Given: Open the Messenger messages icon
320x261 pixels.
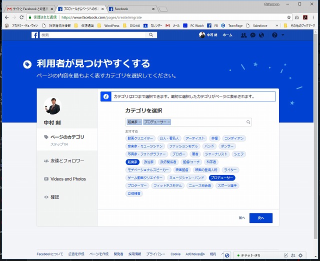Looking at the screenshot, I should point(252,35).
